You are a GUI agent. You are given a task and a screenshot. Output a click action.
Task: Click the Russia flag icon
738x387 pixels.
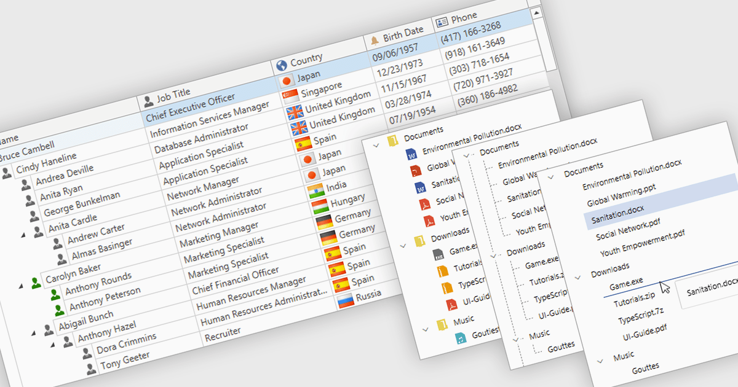(x=346, y=300)
